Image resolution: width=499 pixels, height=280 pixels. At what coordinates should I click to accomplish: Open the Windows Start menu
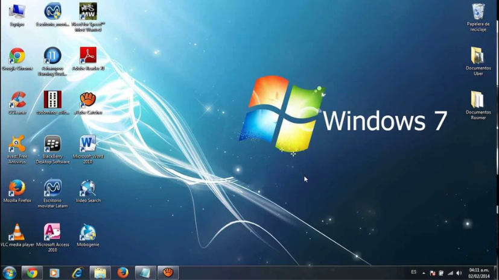tap(9, 273)
